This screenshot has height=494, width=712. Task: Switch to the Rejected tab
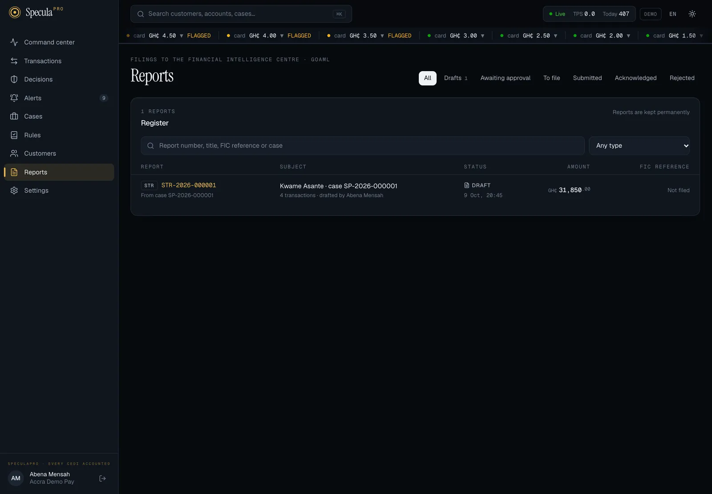(682, 78)
